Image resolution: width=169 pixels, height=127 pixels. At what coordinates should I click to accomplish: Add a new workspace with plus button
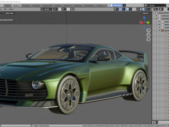pyautogui.click(x=106, y=6)
